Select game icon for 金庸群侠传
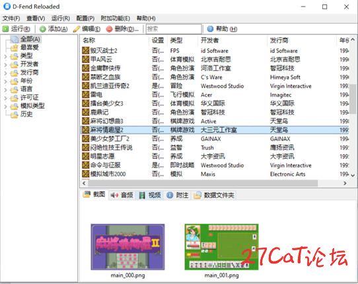358x284 pixels. [86, 68]
